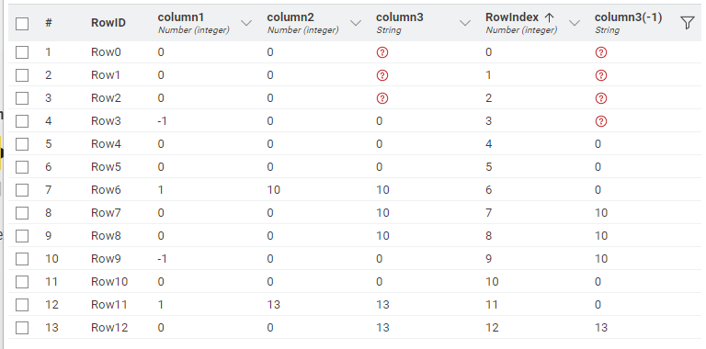The height and width of the screenshot is (349, 706).
Task: Click the column3(-1) column header
Action: [x=628, y=17]
